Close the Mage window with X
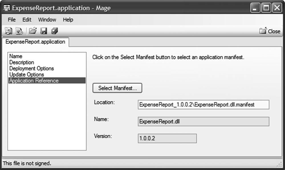 [x=277, y=8]
